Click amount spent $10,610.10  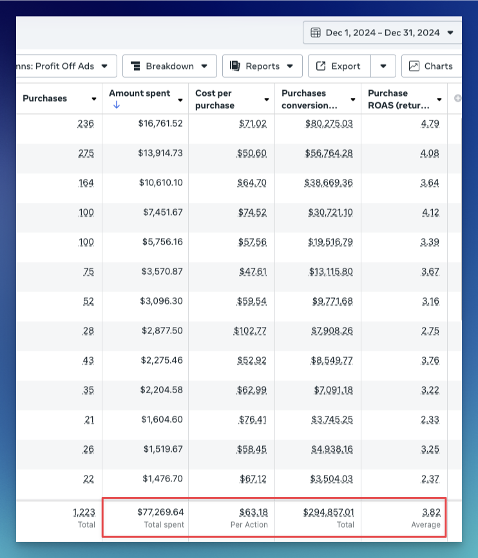tap(160, 183)
